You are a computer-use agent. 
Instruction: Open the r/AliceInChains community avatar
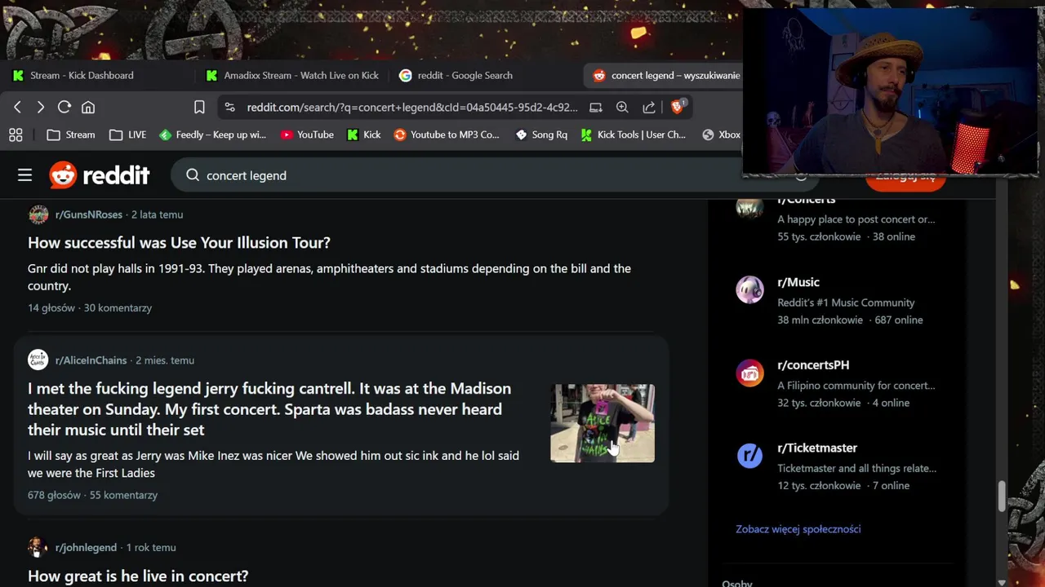38,360
